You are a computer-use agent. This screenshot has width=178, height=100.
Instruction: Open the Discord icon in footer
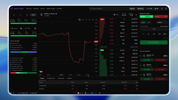[x=11, y=93]
